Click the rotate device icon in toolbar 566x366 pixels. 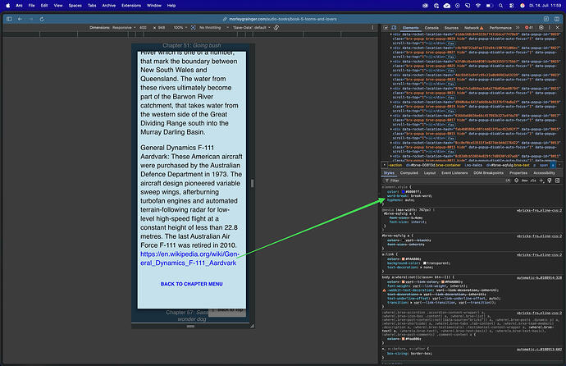[x=276, y=27]
